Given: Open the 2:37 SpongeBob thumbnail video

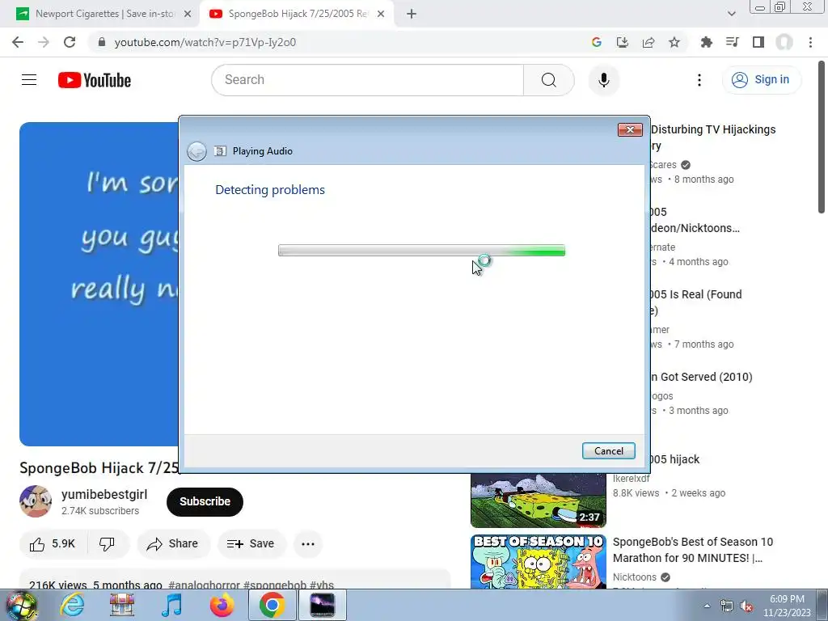Looking at the screenshot, I should pos(538,500).
